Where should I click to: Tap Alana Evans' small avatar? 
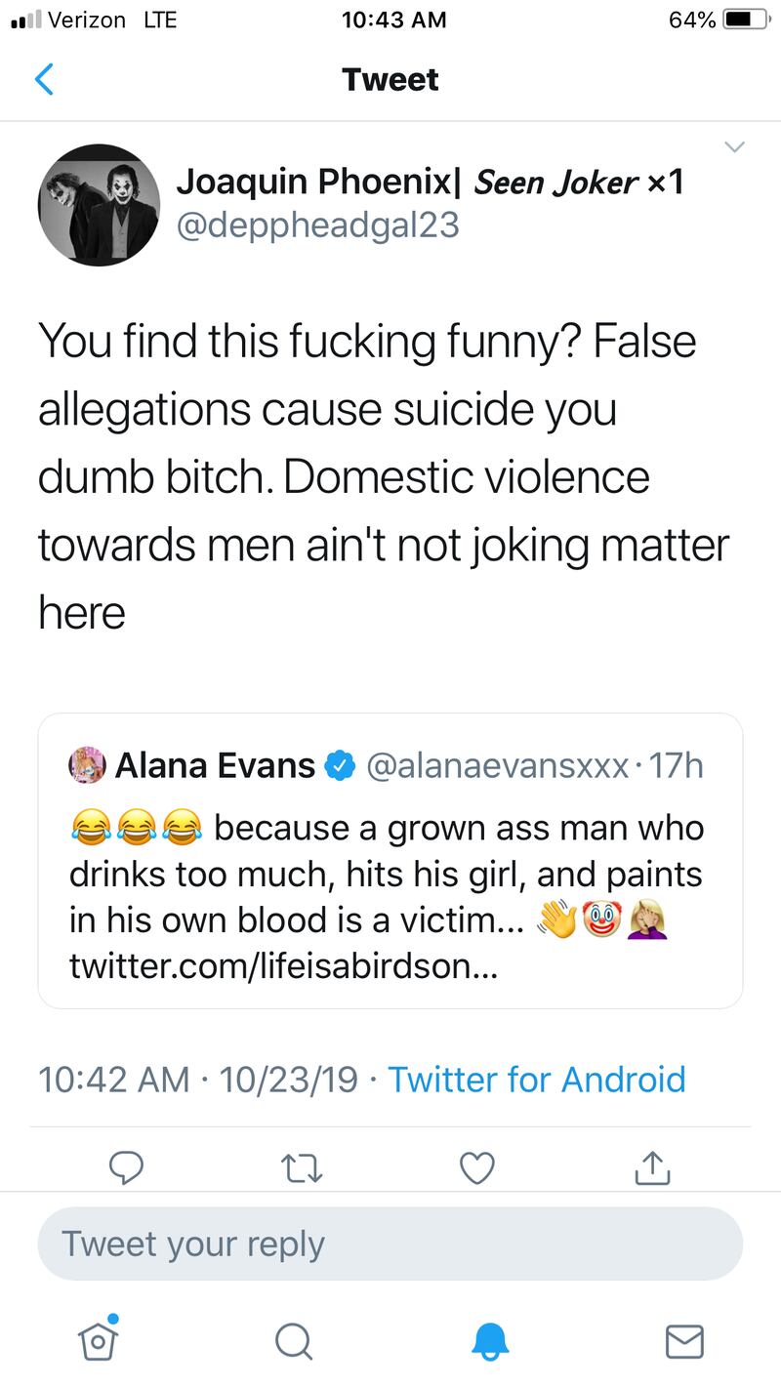pyautogui.click(x=87, y=766)
